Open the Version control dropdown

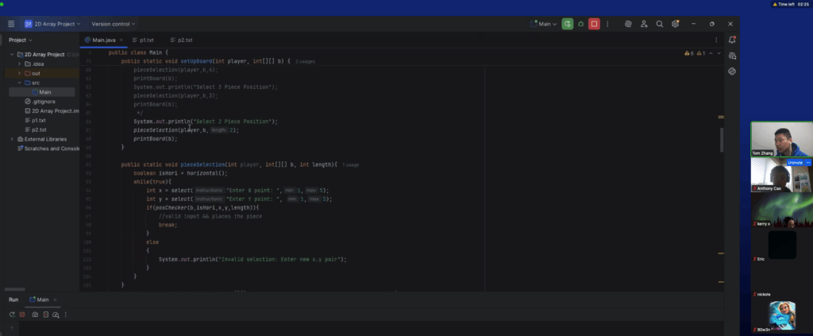coord(111,24)
